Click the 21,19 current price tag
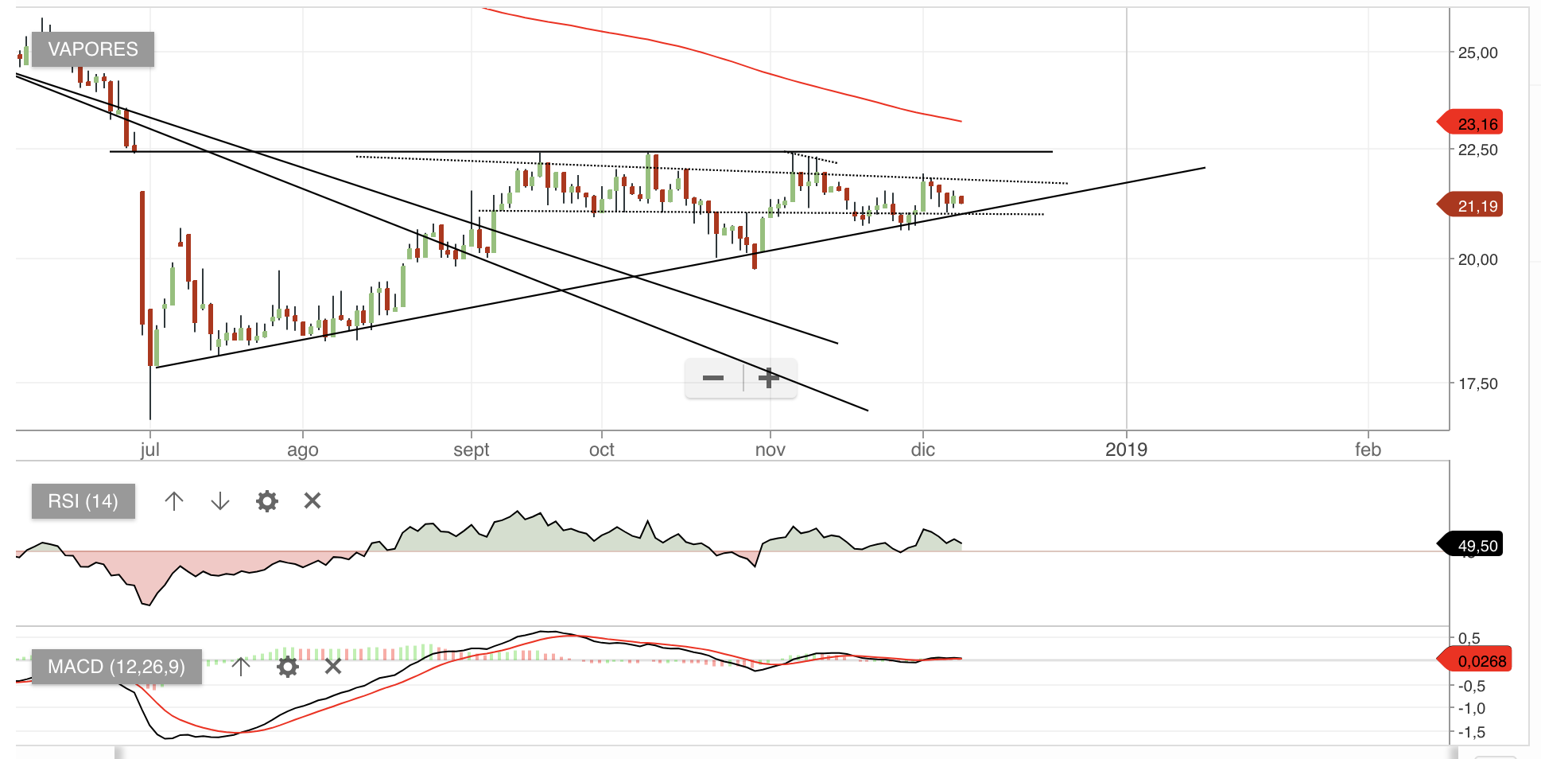This screenshot has width=1541, height=759. tap(1470, 206)
